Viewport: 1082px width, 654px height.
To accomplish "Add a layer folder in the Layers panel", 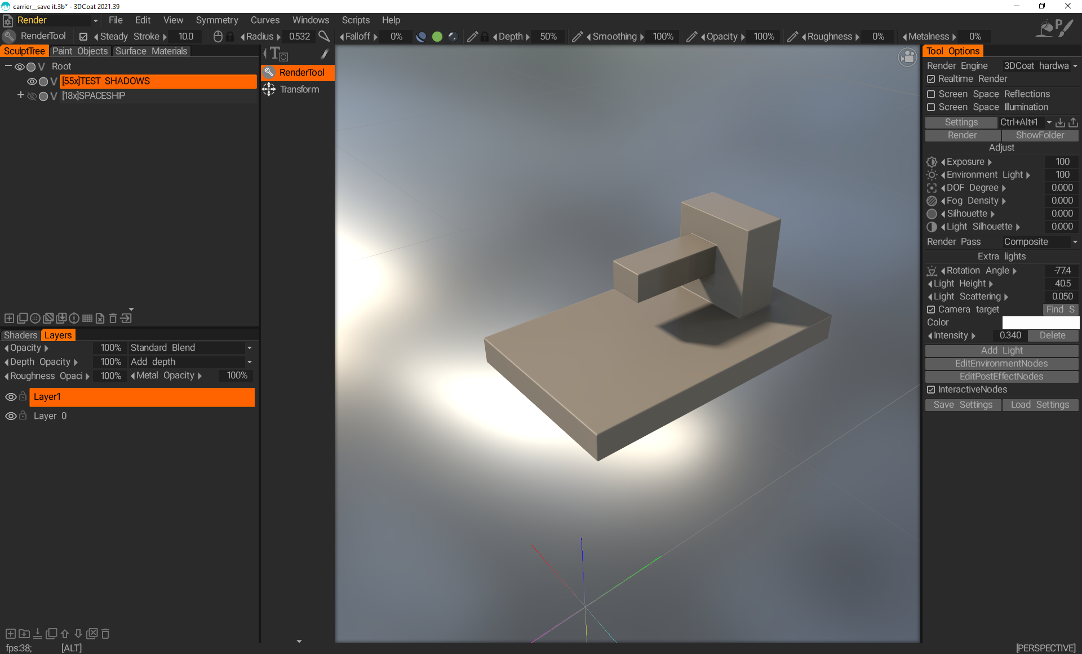I will (24, 633).
